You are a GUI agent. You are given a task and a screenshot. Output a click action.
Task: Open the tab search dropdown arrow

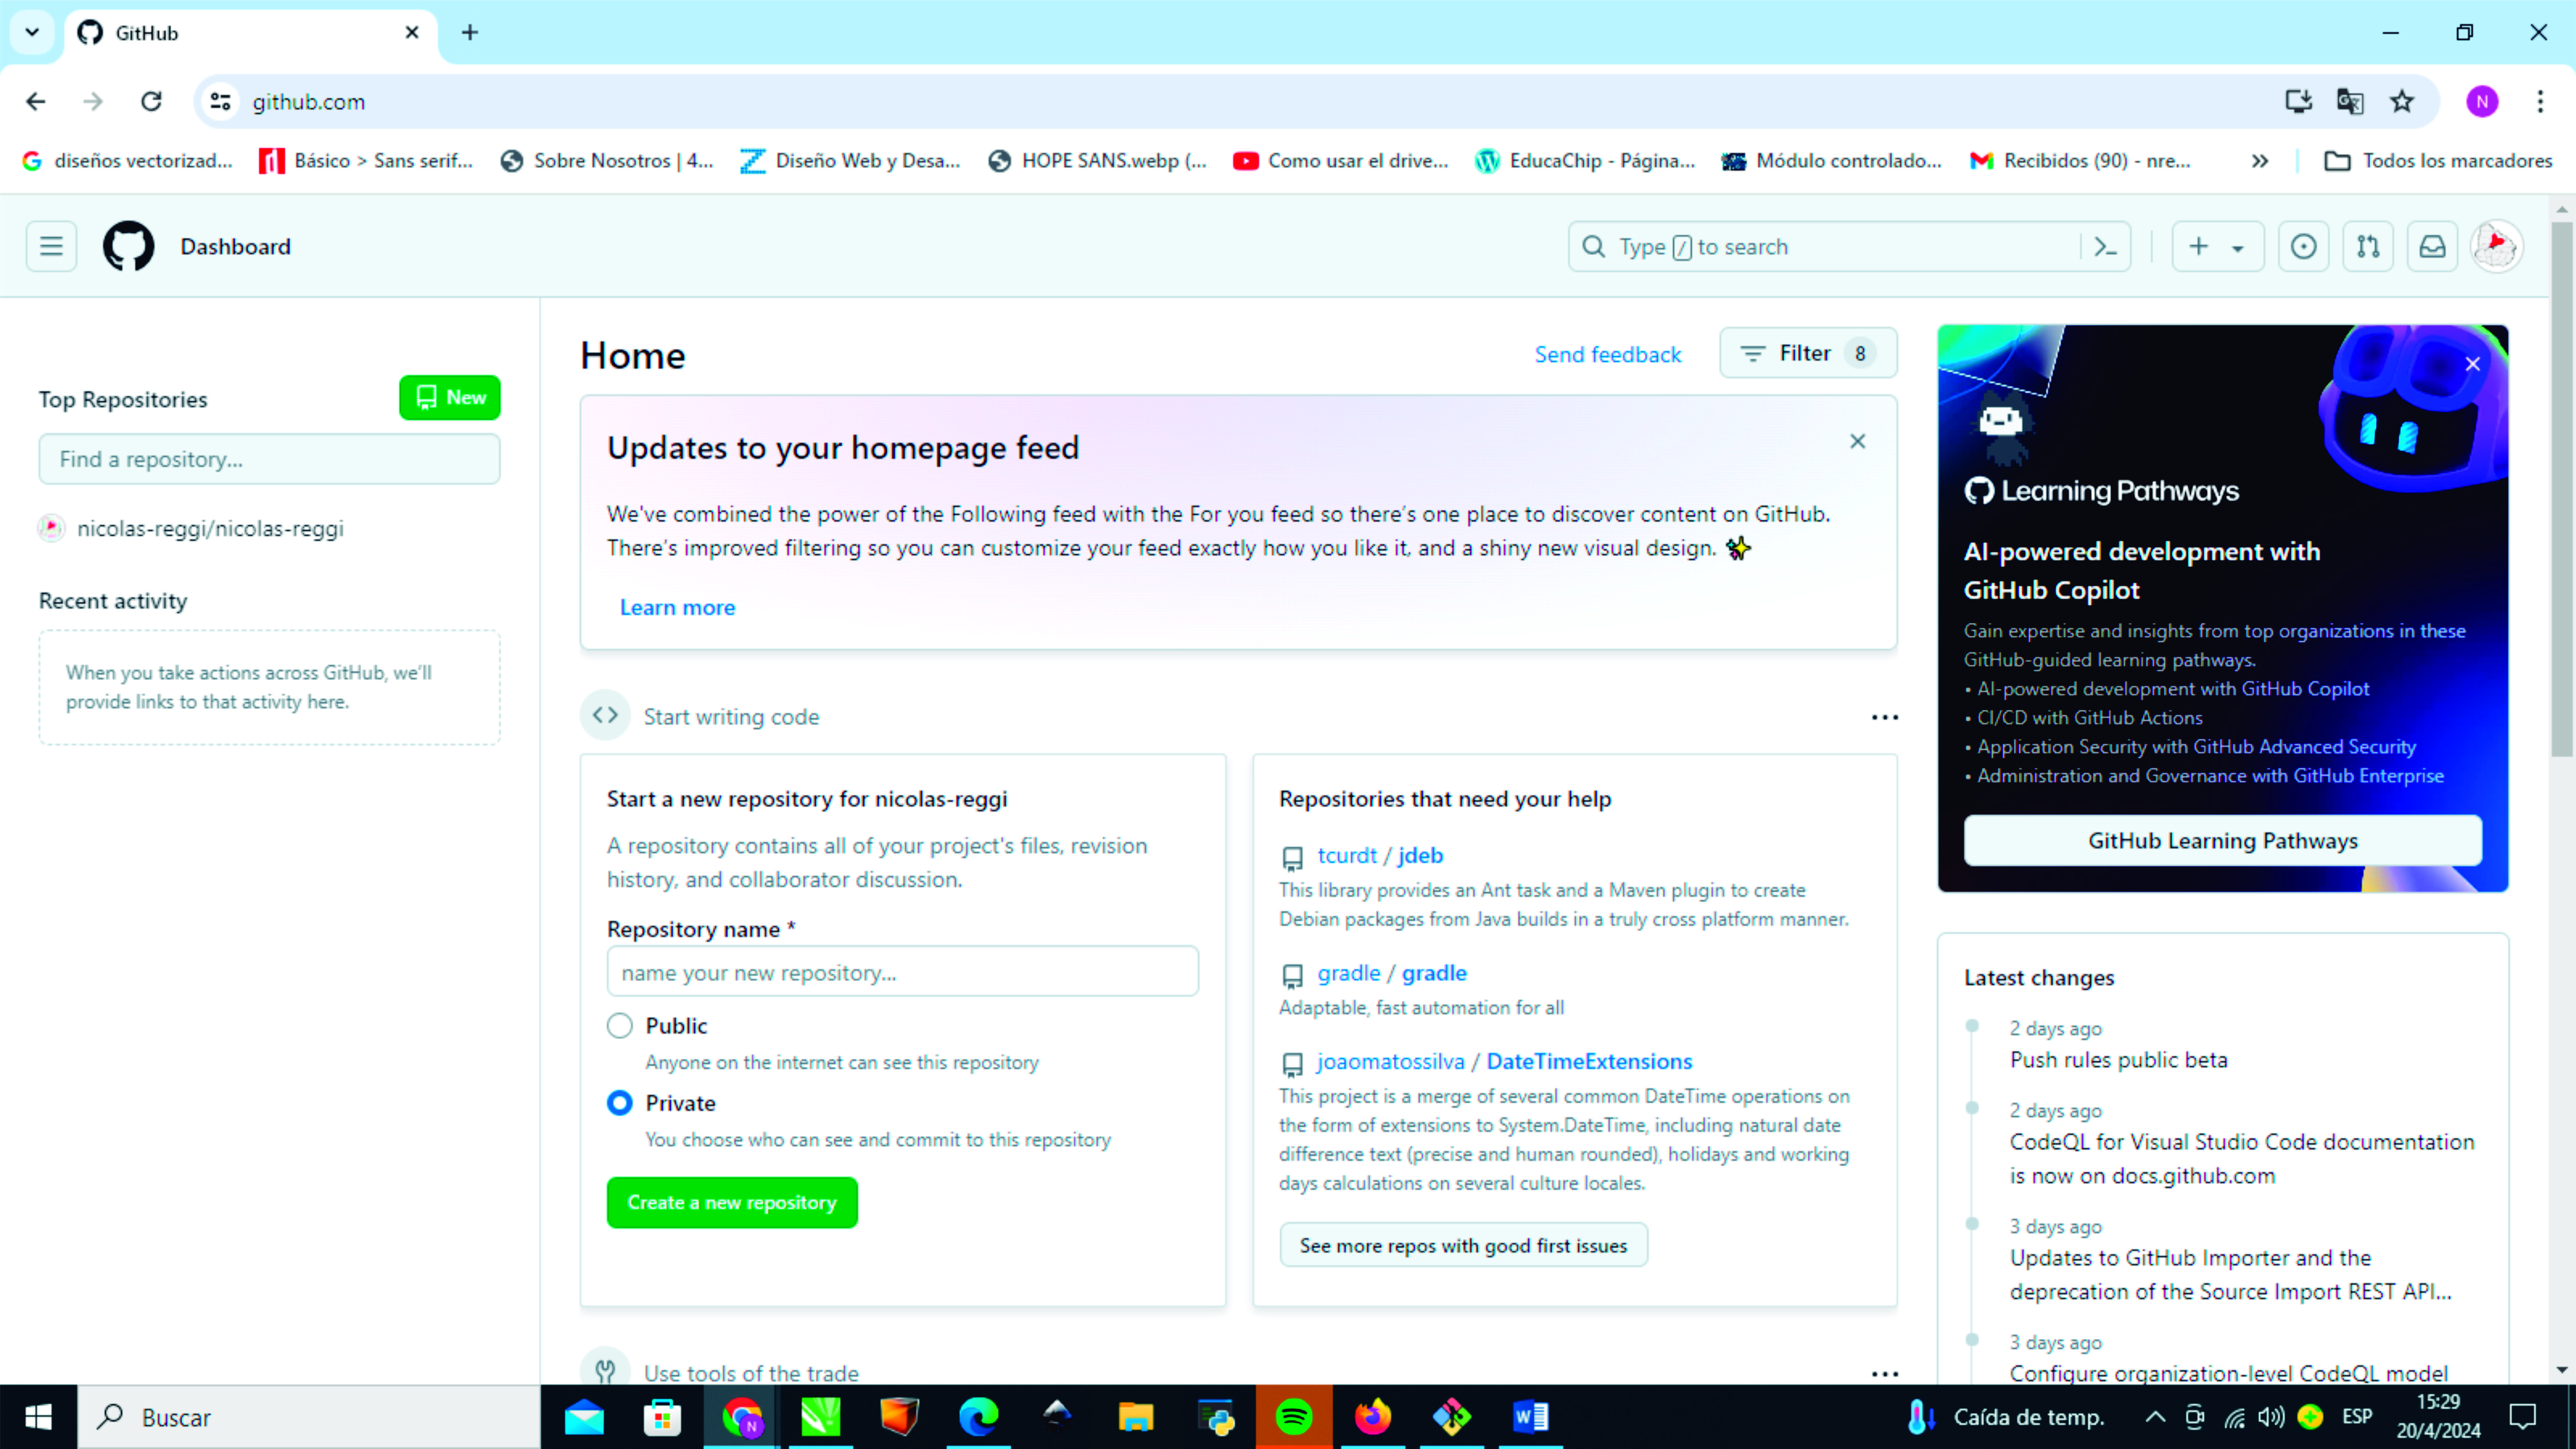tap(32, 32)
